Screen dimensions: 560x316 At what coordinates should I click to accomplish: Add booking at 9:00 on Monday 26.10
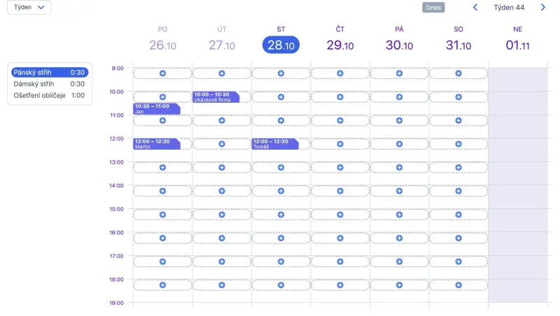[x=162, y=73]
